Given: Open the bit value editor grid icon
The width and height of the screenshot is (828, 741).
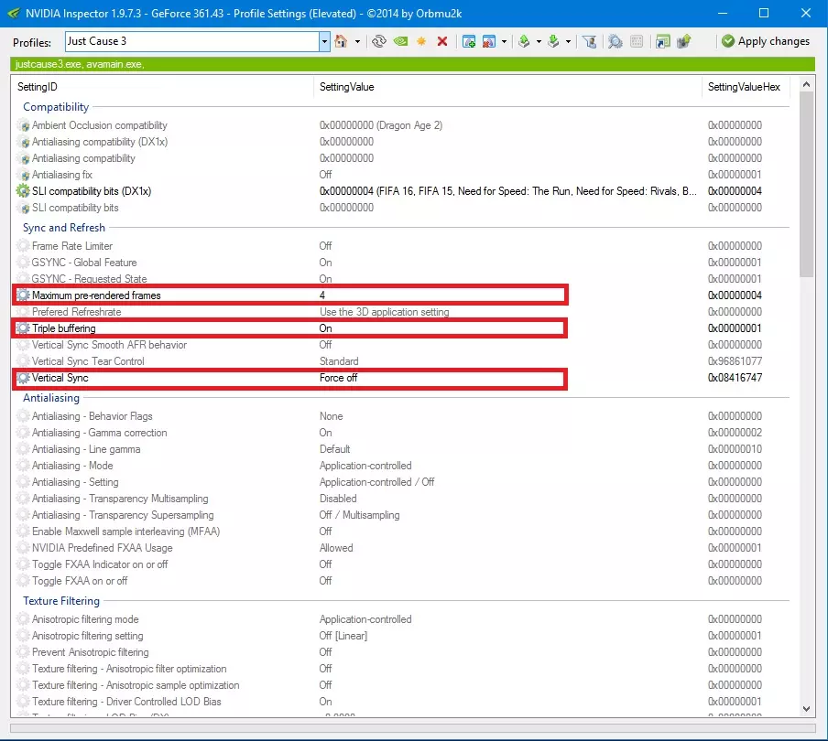Looking at the screenshot, I should 637,41.
